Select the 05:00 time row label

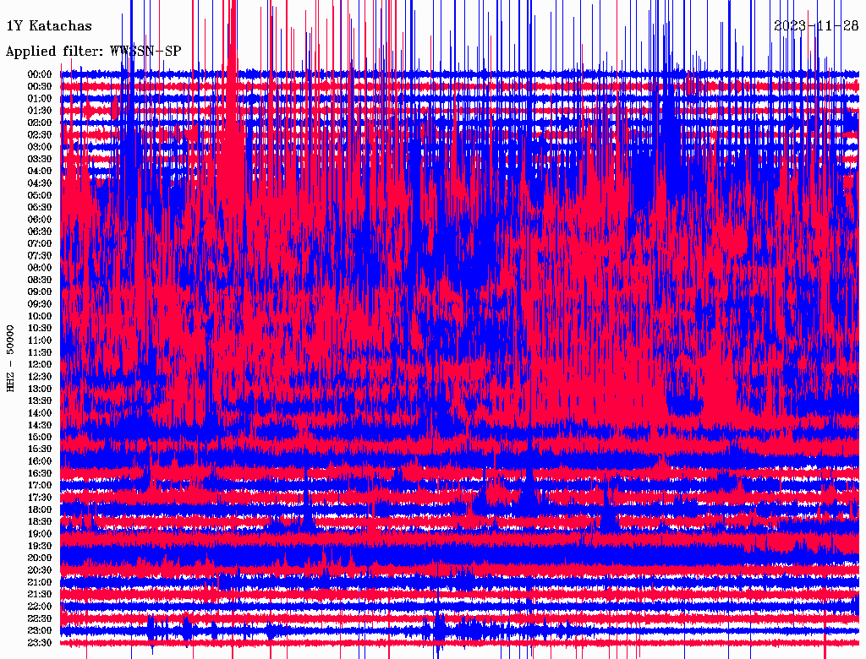pos(40,195)
